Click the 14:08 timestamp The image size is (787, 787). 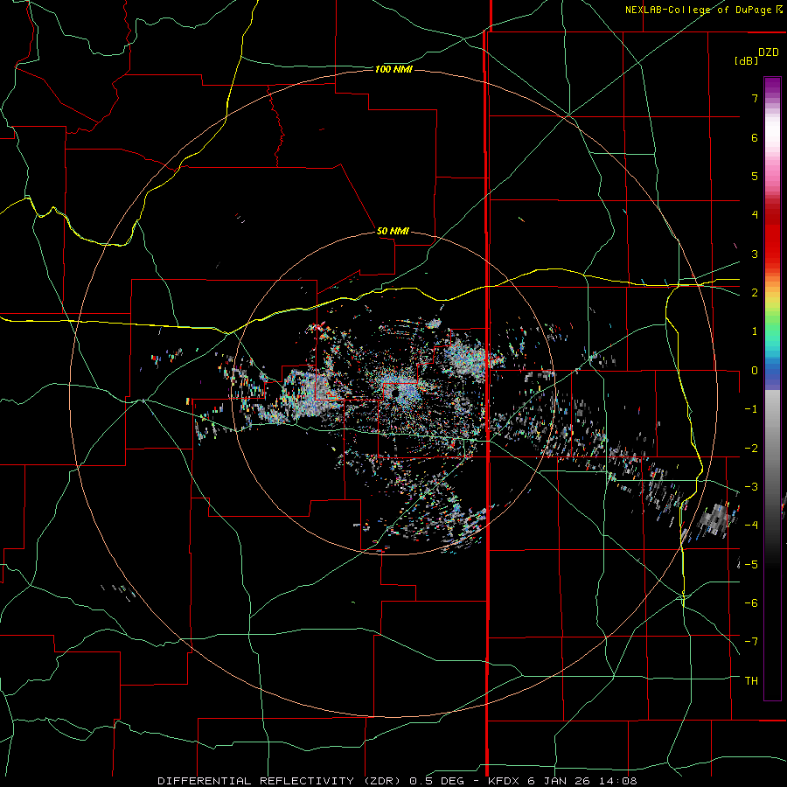coord(619,781)
